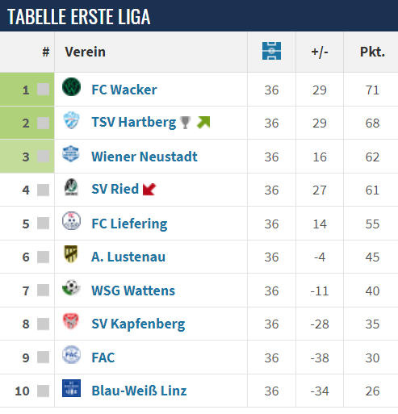Click the Tabelle Erste Liga heading
This screenshot has width=398, height=414.
tap(79, 17)
